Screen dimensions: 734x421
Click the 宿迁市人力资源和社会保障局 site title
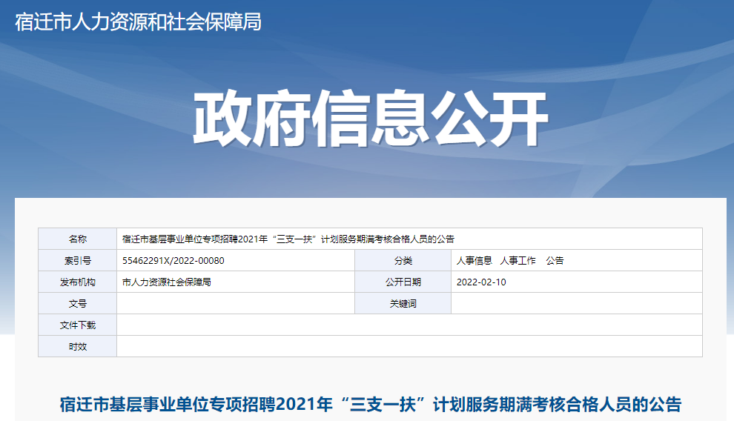pyautogui.click(x=138, y=22)
